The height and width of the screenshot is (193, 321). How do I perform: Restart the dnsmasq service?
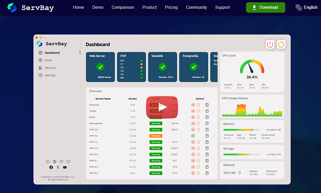pyautogui.click(x=198, y=105)
